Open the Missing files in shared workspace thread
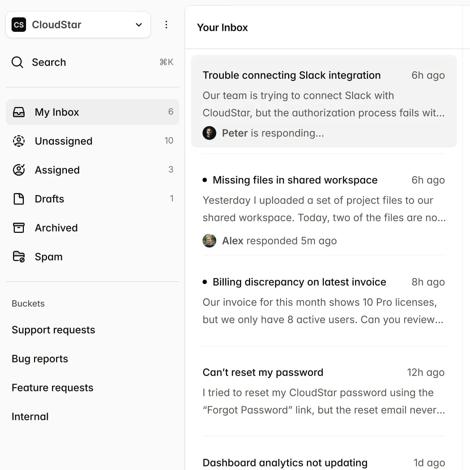This screenshot has height=470, width=470. (295, 180)
